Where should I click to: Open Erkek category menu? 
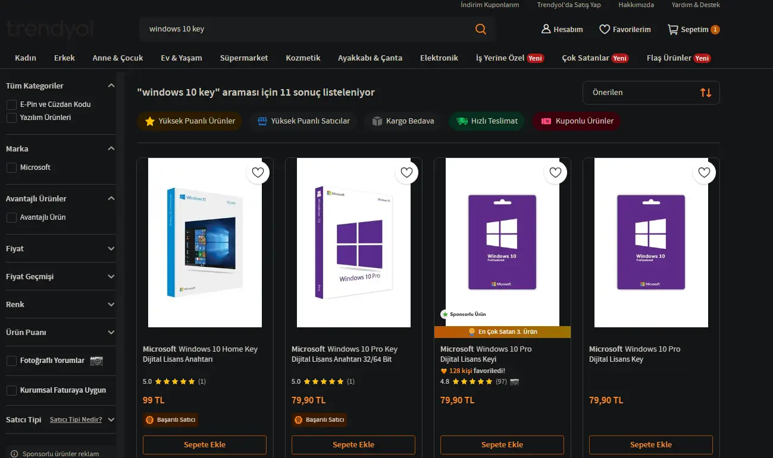coord(64,58)
